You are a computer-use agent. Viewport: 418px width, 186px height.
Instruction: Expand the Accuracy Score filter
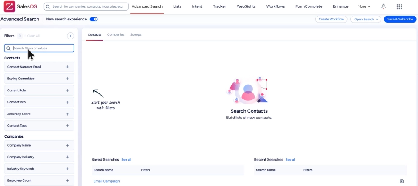[39, 114]
